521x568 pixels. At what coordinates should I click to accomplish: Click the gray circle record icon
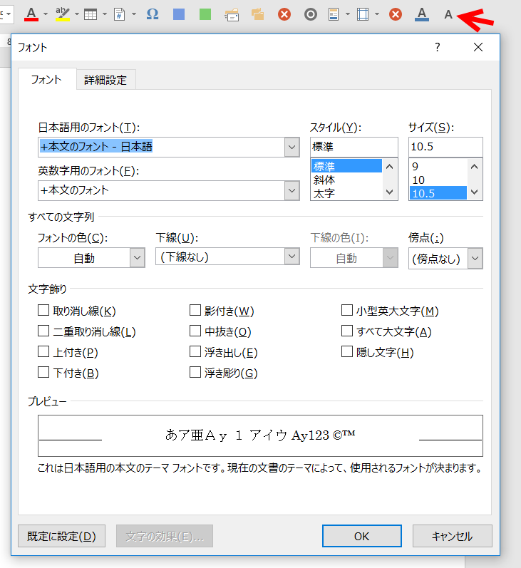pos(310,14)
